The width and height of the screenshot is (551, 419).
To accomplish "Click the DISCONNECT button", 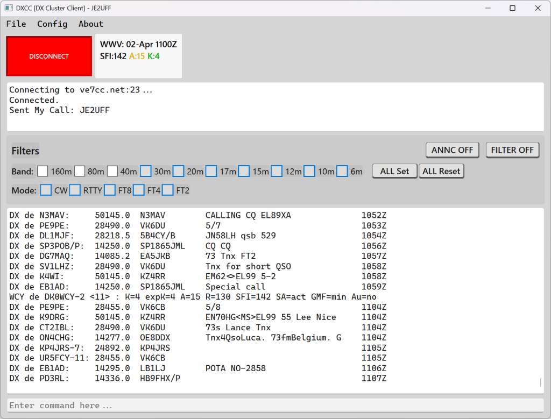I will 49,56.
